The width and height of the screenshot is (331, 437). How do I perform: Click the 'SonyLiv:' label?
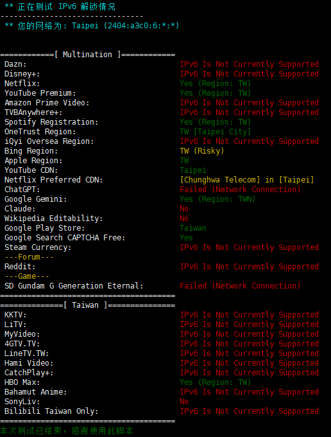click(x=22, y=402)
